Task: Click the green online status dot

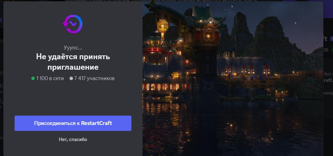Action: pyautogui.click(x=33, y=78)
